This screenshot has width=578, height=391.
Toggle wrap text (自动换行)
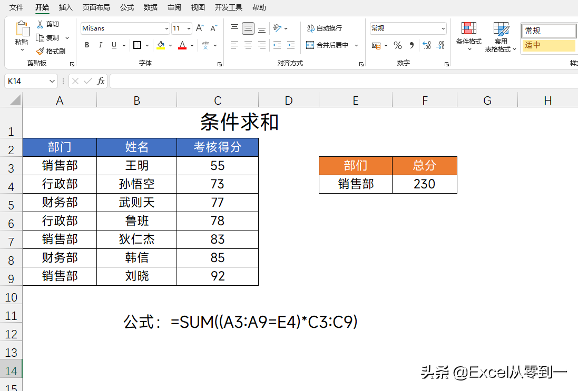click(325, 28)
